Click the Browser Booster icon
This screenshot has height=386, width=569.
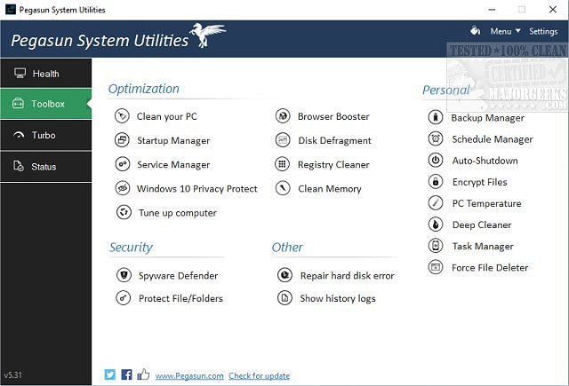tap(283, 116)
